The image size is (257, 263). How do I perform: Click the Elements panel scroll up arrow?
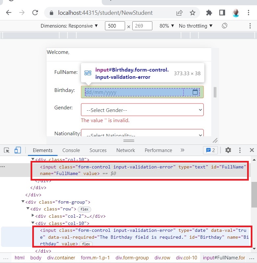tap(254, 160)
